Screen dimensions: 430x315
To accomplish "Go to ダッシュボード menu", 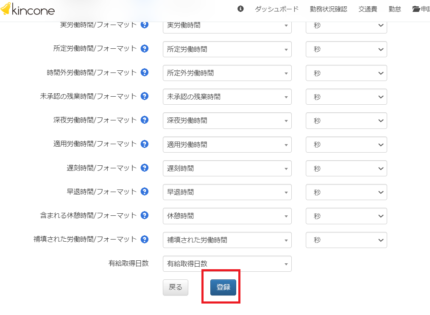I will 277,9.
